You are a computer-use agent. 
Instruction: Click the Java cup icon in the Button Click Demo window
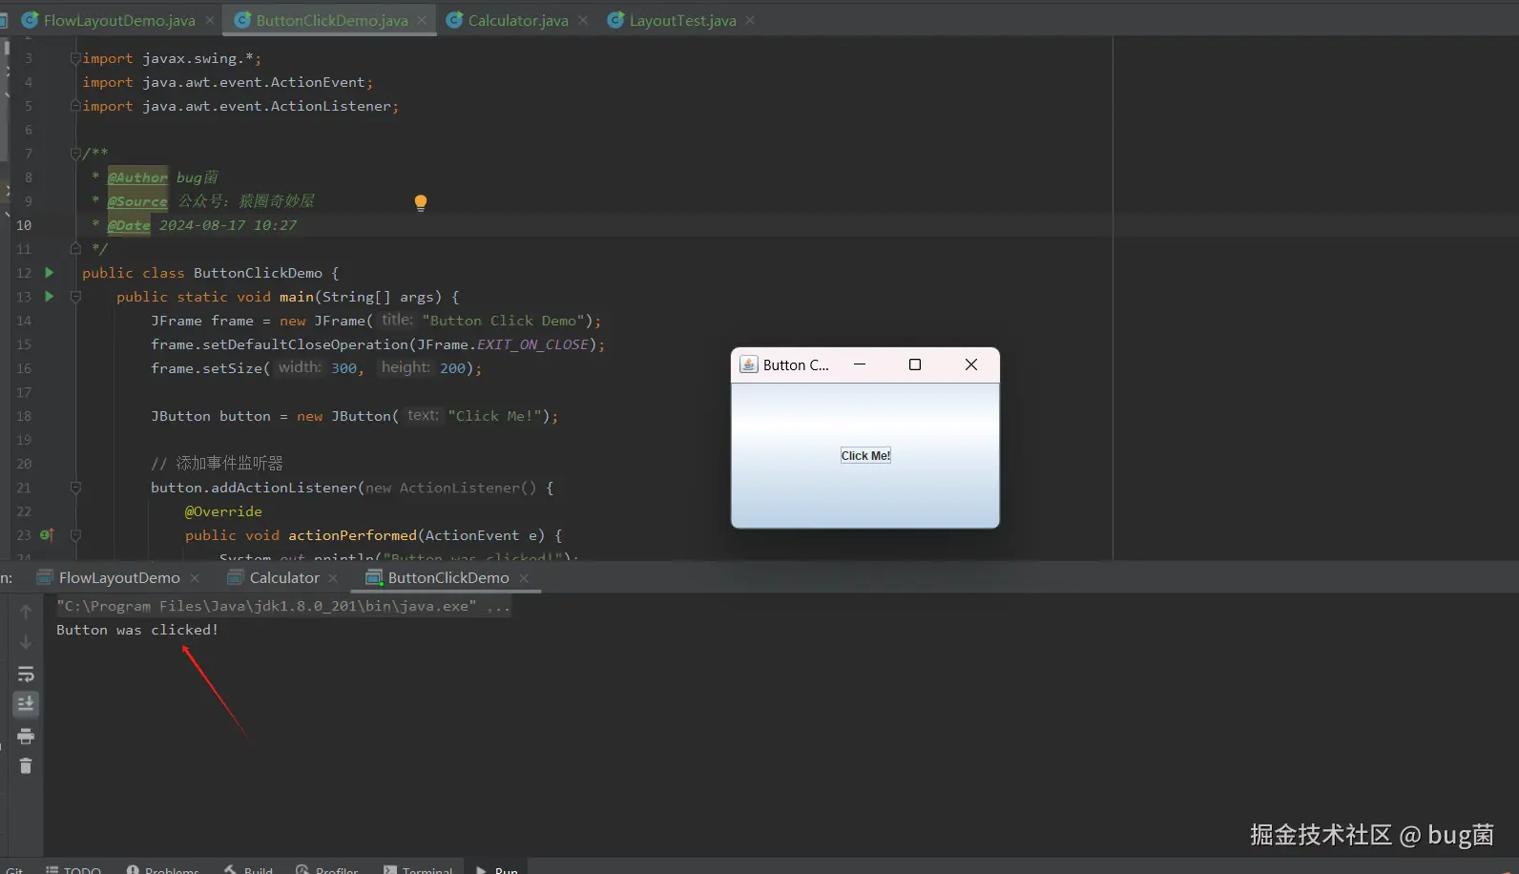(749, 364)
